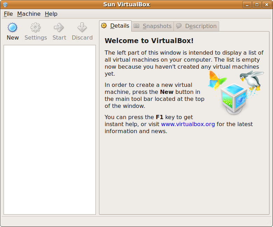This screenshot has width=273, height=227.
Task: Switch to the Snapshots tab
Action: pos(153,26)
